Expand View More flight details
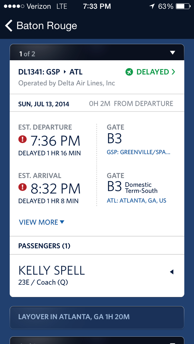Viewport: 194px width, 344px height. tap(42, 222)
